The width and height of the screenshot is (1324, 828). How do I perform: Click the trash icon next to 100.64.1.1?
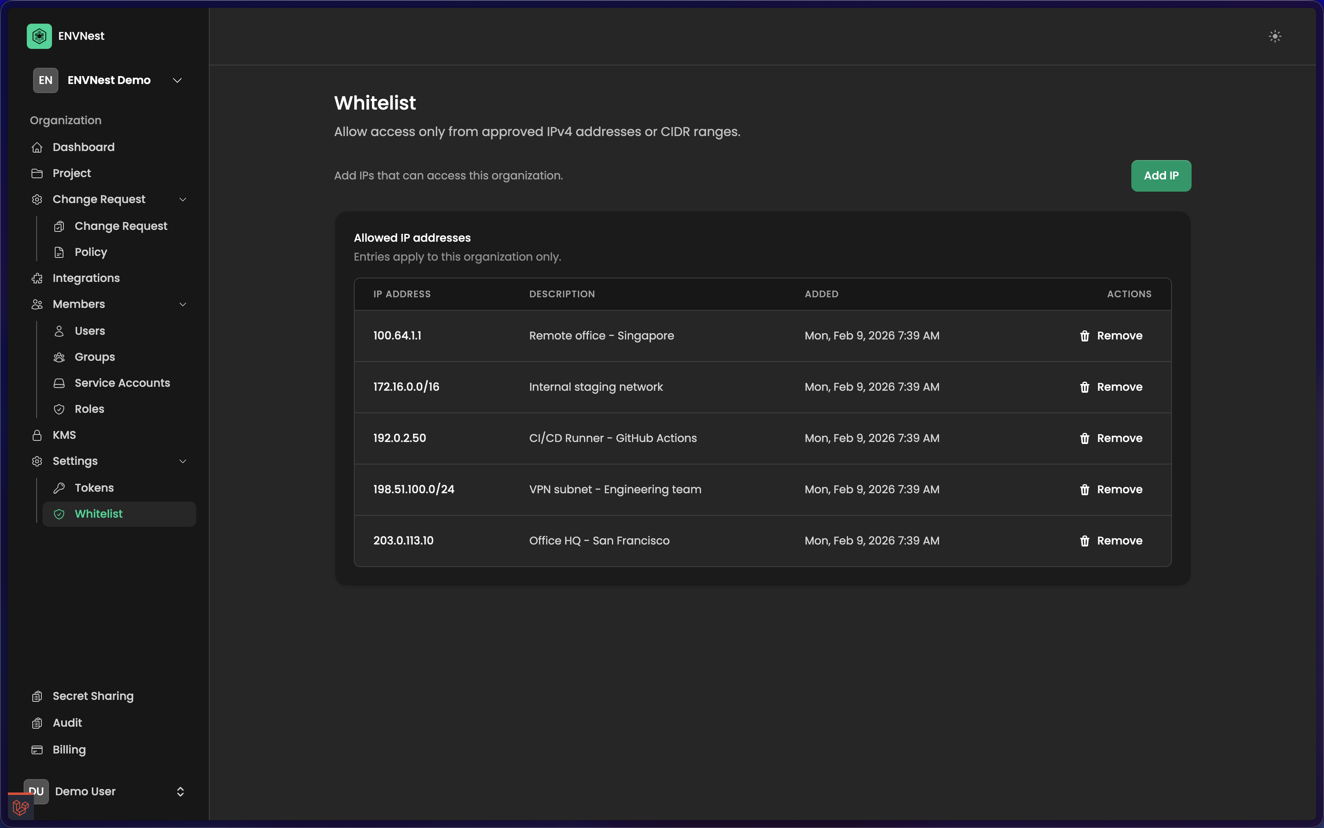[x=1085, y=336]
